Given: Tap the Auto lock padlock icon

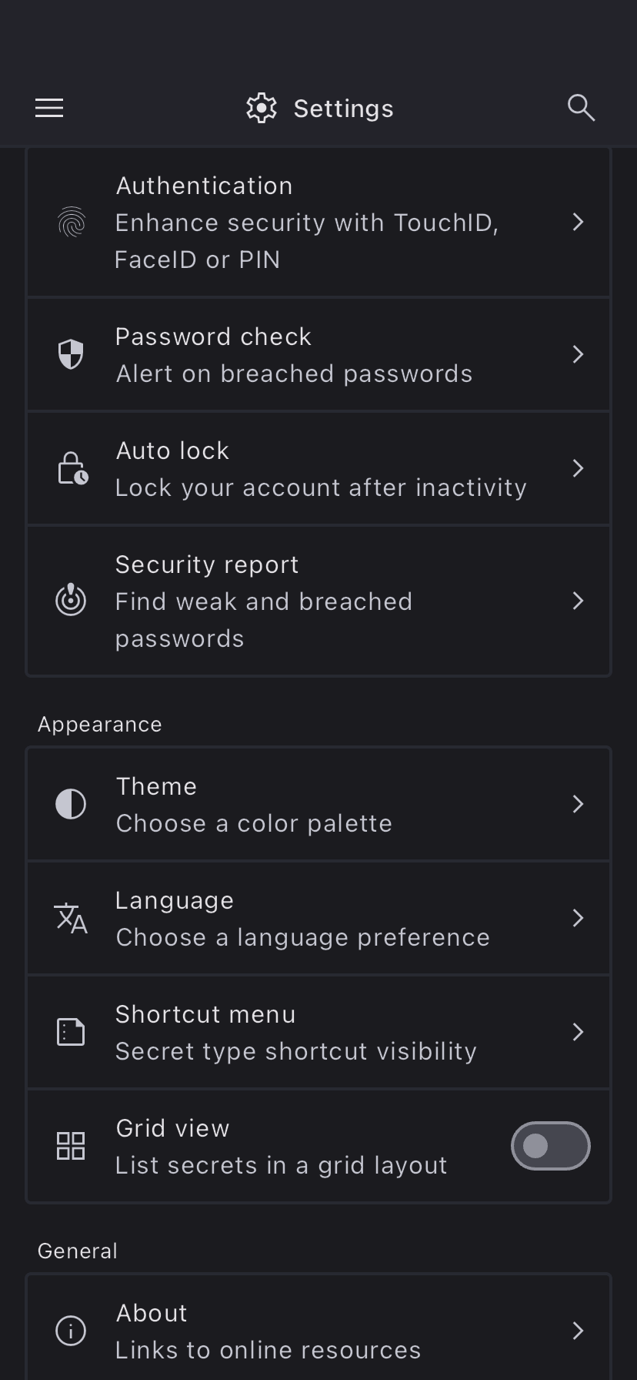Looking at the screenshot, I should (72, 468).
